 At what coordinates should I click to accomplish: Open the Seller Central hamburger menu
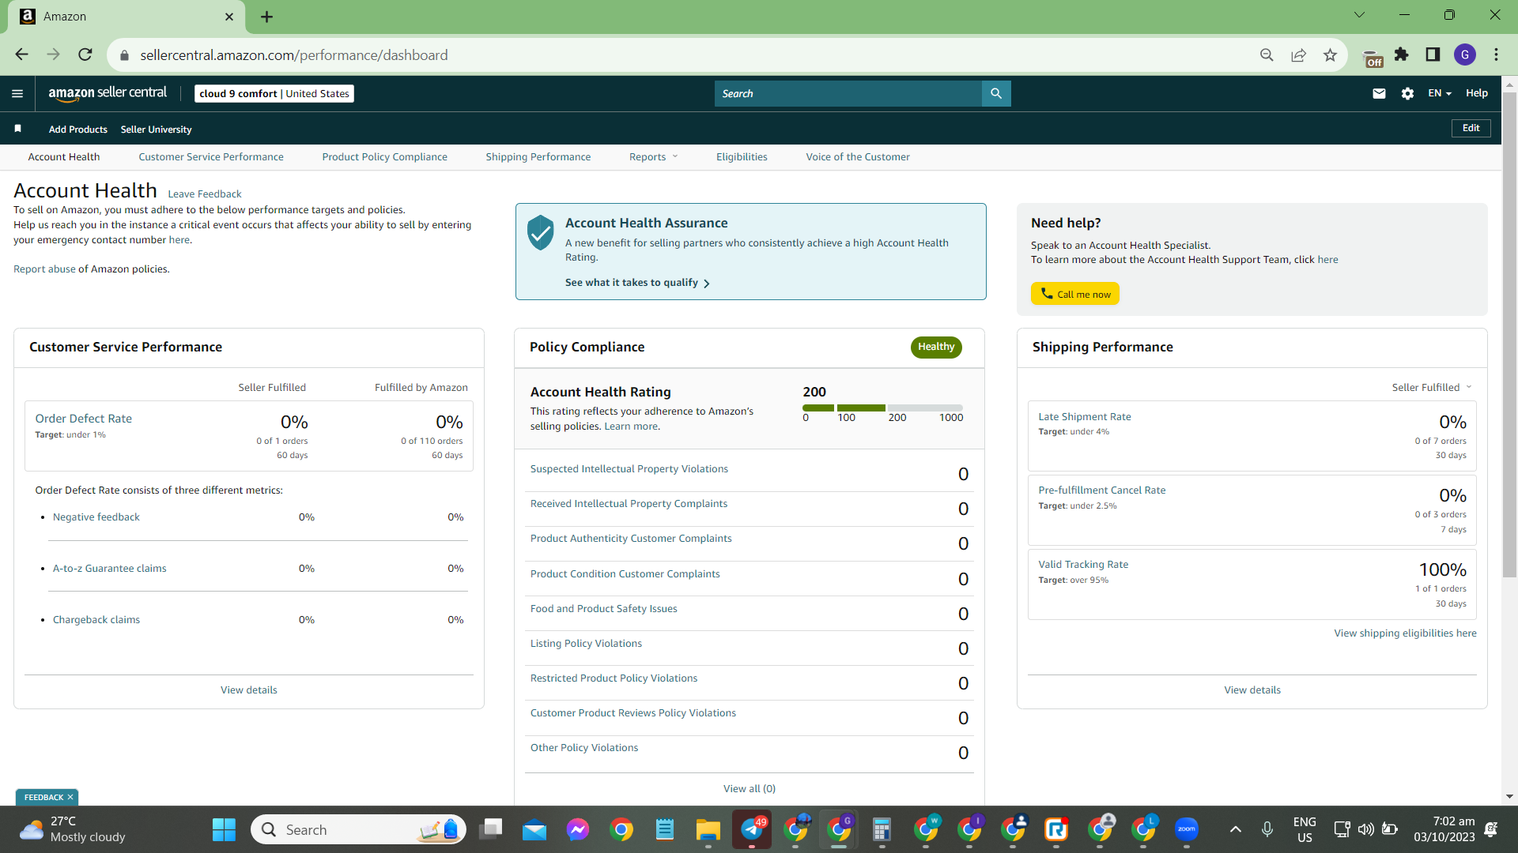pyautogui.click(x=17, y=93)
